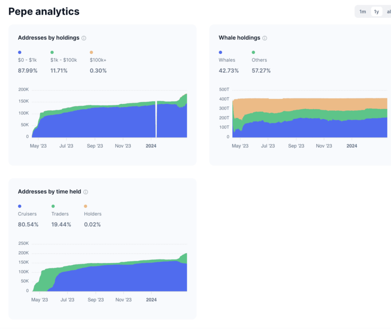Click blue dot above Whales

click(x=220, y=52)
